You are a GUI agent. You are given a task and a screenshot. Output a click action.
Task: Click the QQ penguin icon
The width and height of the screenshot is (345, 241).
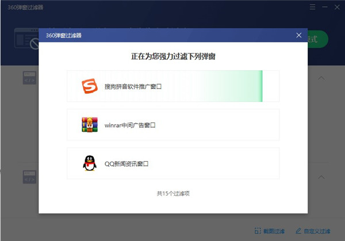tap(90, 163)
